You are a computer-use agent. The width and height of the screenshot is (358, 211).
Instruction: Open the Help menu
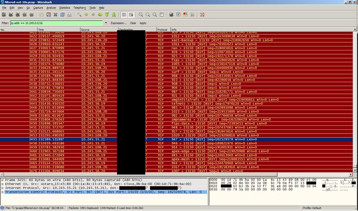click(x=101, y=8)
